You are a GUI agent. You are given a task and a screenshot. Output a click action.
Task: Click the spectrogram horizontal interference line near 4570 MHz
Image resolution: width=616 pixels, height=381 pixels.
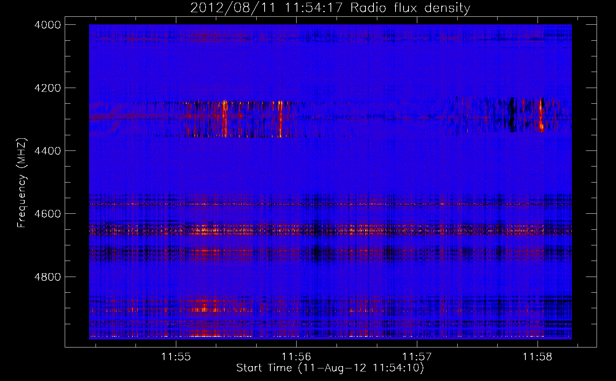pos(330,204)
